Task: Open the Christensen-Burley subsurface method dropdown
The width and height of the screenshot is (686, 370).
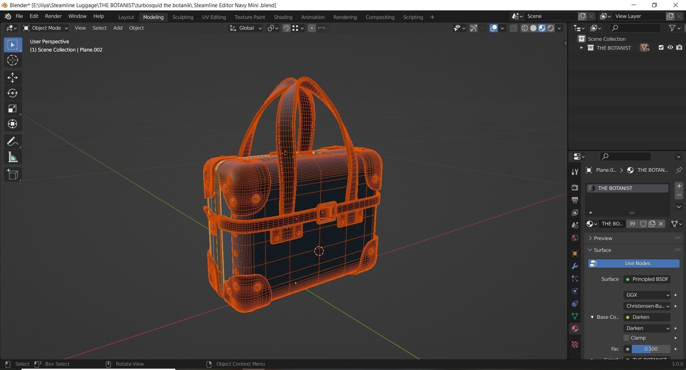Action: click(x=647, y=306)
